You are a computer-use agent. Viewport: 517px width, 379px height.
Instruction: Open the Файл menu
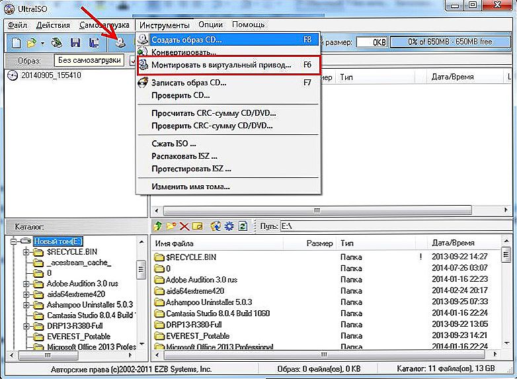point(17,25)
